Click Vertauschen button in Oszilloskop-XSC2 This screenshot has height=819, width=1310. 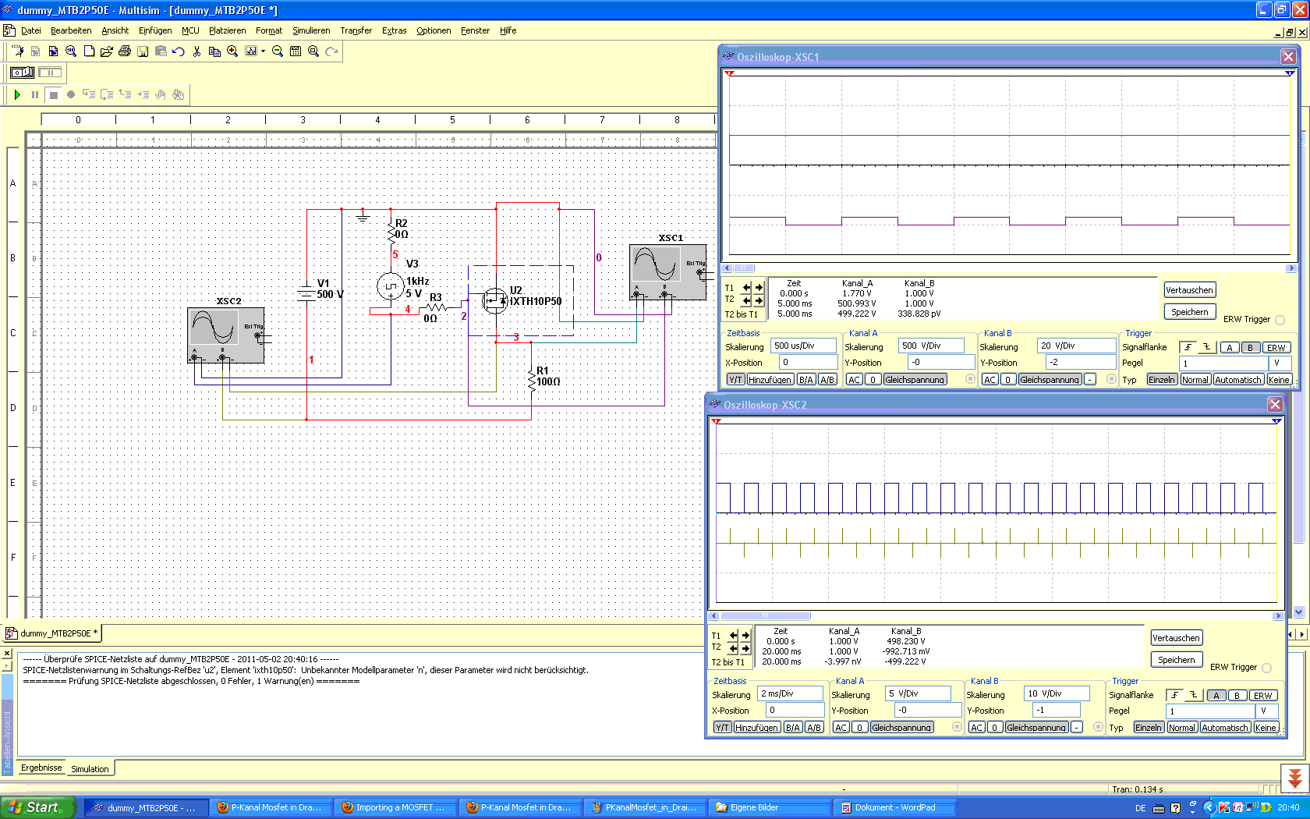pyautogui.click(x=1176, y=638)
